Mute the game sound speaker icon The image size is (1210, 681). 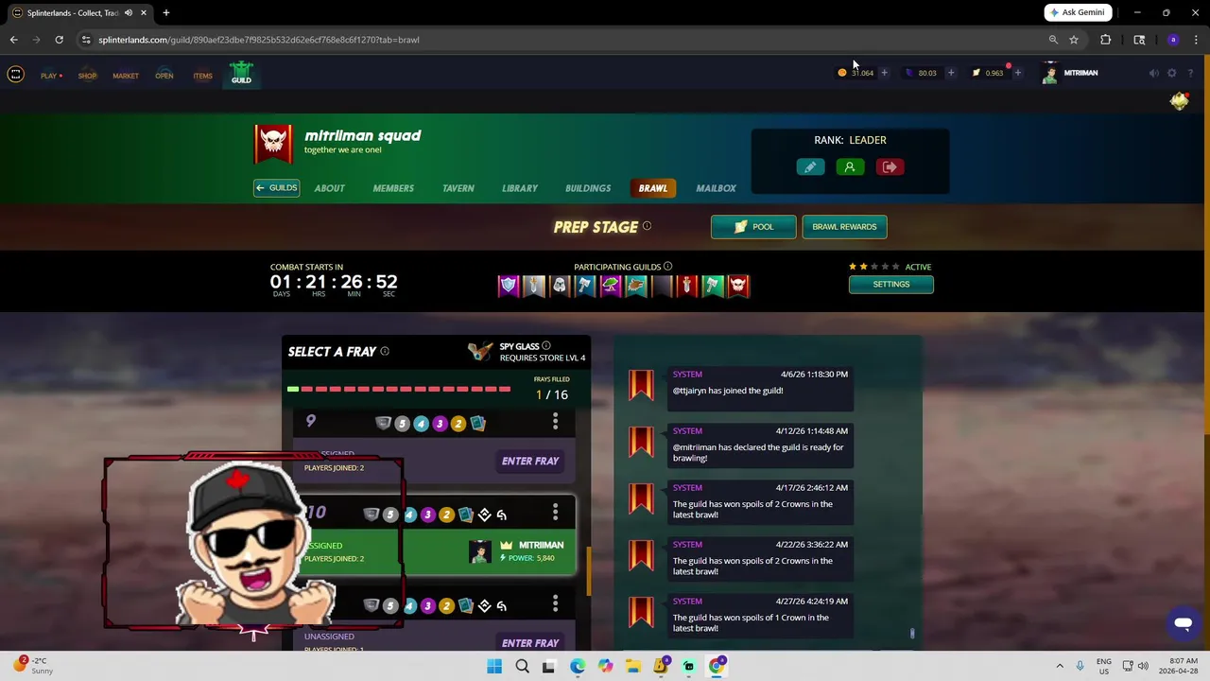1153,73
